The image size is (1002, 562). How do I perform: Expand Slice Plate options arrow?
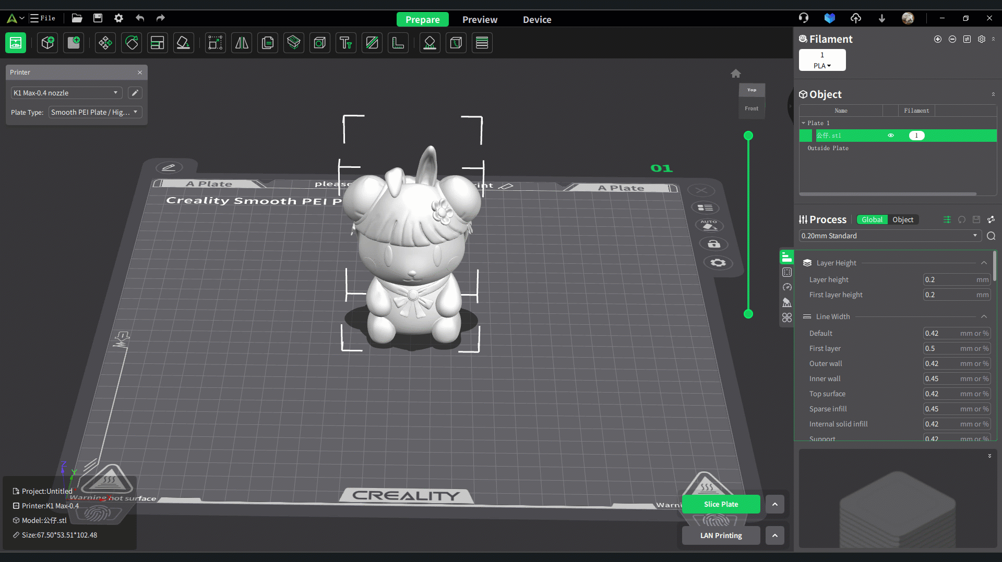[775, 504]
